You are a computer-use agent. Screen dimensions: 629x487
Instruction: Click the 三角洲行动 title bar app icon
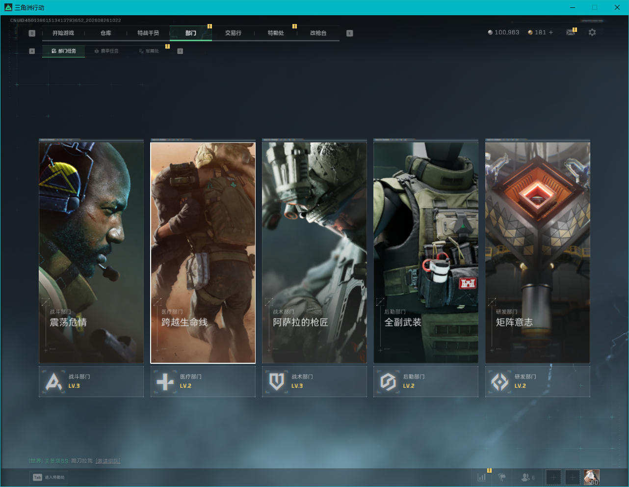pyautogui.click(x=8, y=7)
